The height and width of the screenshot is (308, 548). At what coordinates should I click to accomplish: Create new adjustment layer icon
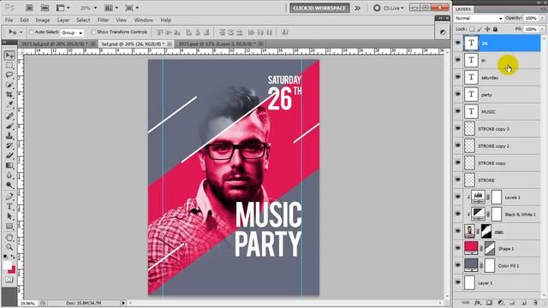pos(500,302)
